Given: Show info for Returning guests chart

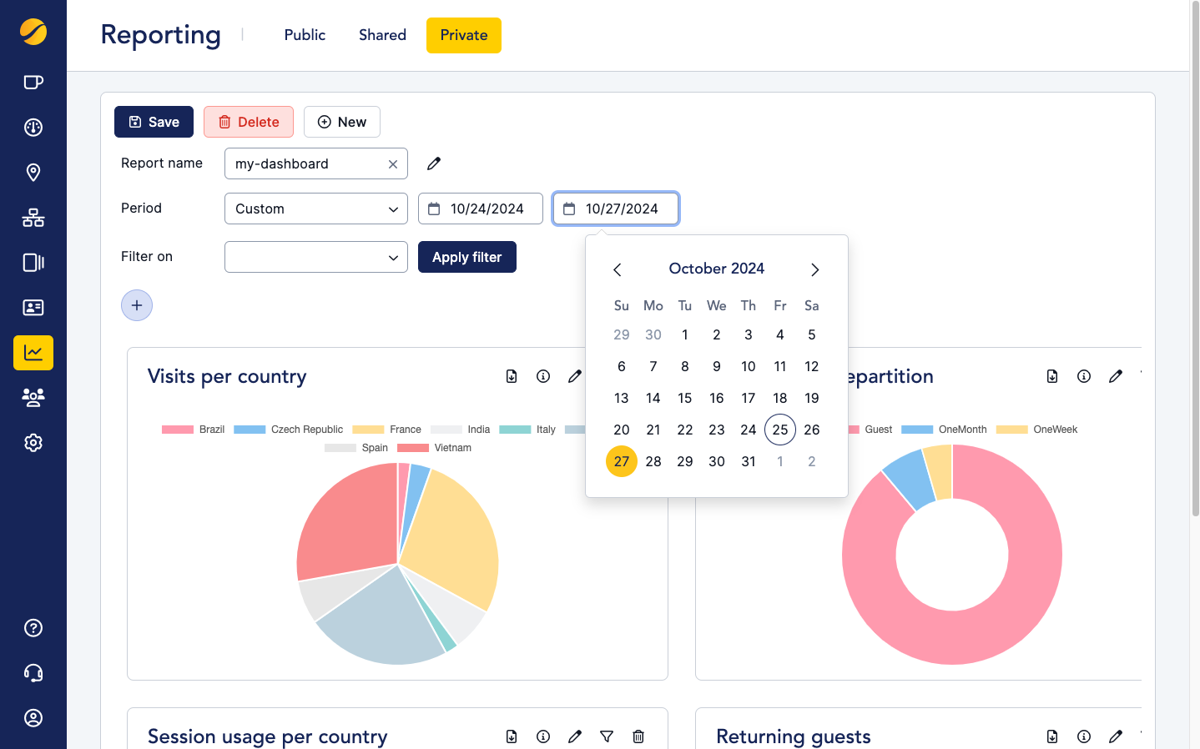Looking at the screenshot, I should [1083, 736].
